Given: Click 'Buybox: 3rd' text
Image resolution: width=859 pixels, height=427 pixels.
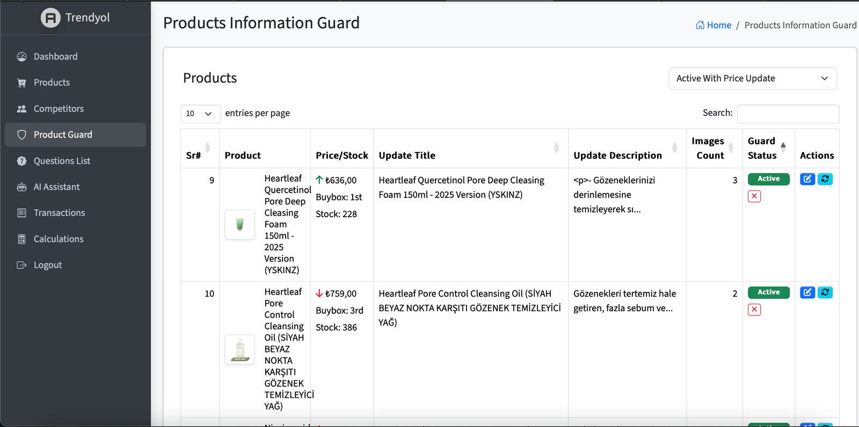Looking at the screenshot, I should click(339, 311).
